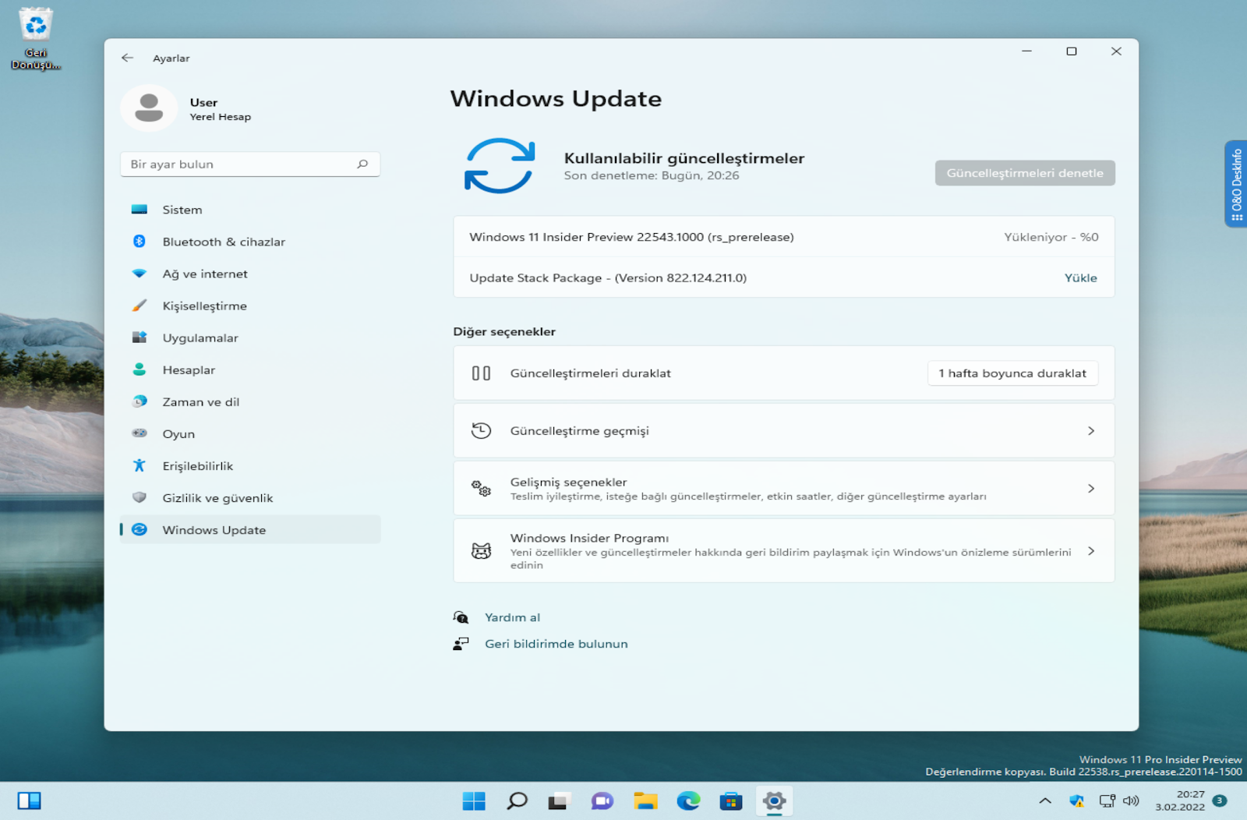Screen dimensions: 1247x820
Task: Click the Gelişmiş seçenekler gears icon
Action: coord(481,489)
